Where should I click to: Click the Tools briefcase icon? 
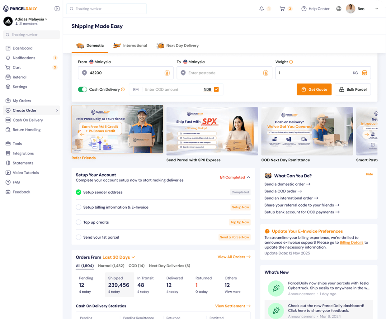pyautogui.click(x=8, y=144)
